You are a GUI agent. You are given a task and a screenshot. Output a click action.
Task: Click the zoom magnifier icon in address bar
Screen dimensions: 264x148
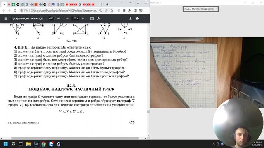[x=101, y=10]
